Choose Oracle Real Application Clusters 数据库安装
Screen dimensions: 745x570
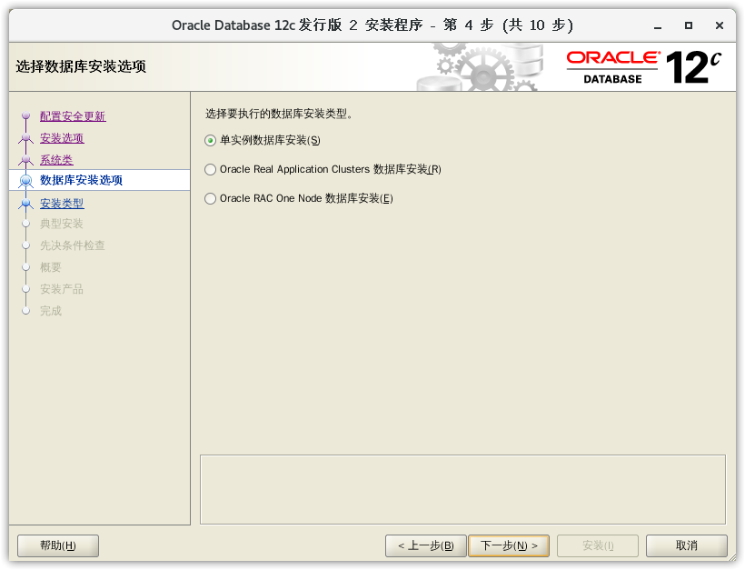(x=211, y=169)
